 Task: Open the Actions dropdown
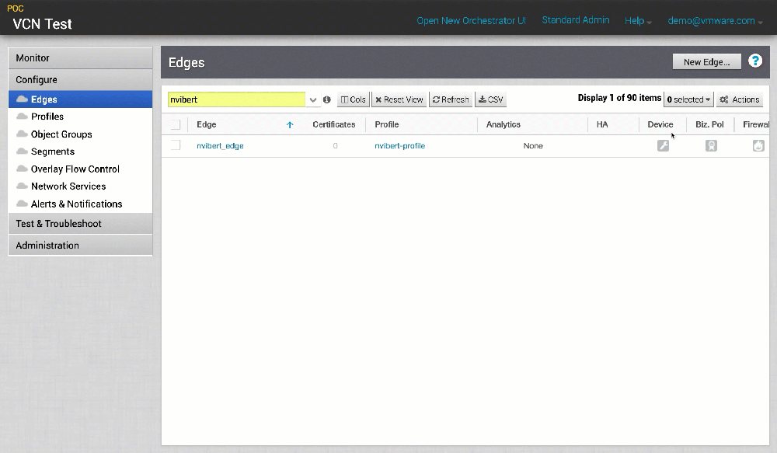pyautogui.click(x=739, y=99)
